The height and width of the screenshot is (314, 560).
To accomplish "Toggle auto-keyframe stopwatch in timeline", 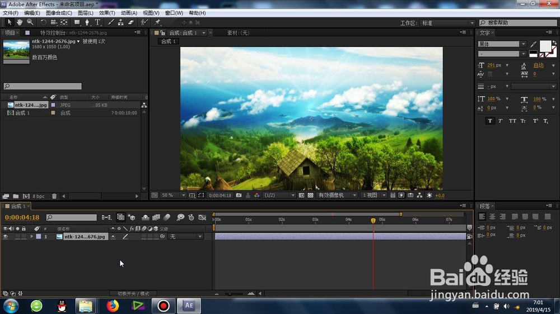I will (191, 217).
